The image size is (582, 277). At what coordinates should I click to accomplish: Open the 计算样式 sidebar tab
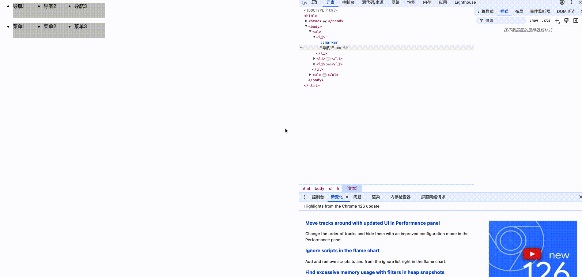(485, 11)
